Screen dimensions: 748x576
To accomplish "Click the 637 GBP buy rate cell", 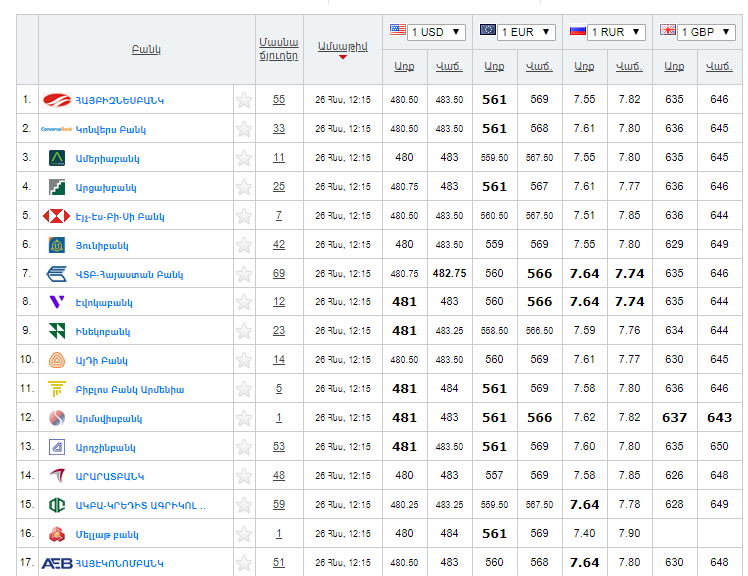I will point(674,417).
